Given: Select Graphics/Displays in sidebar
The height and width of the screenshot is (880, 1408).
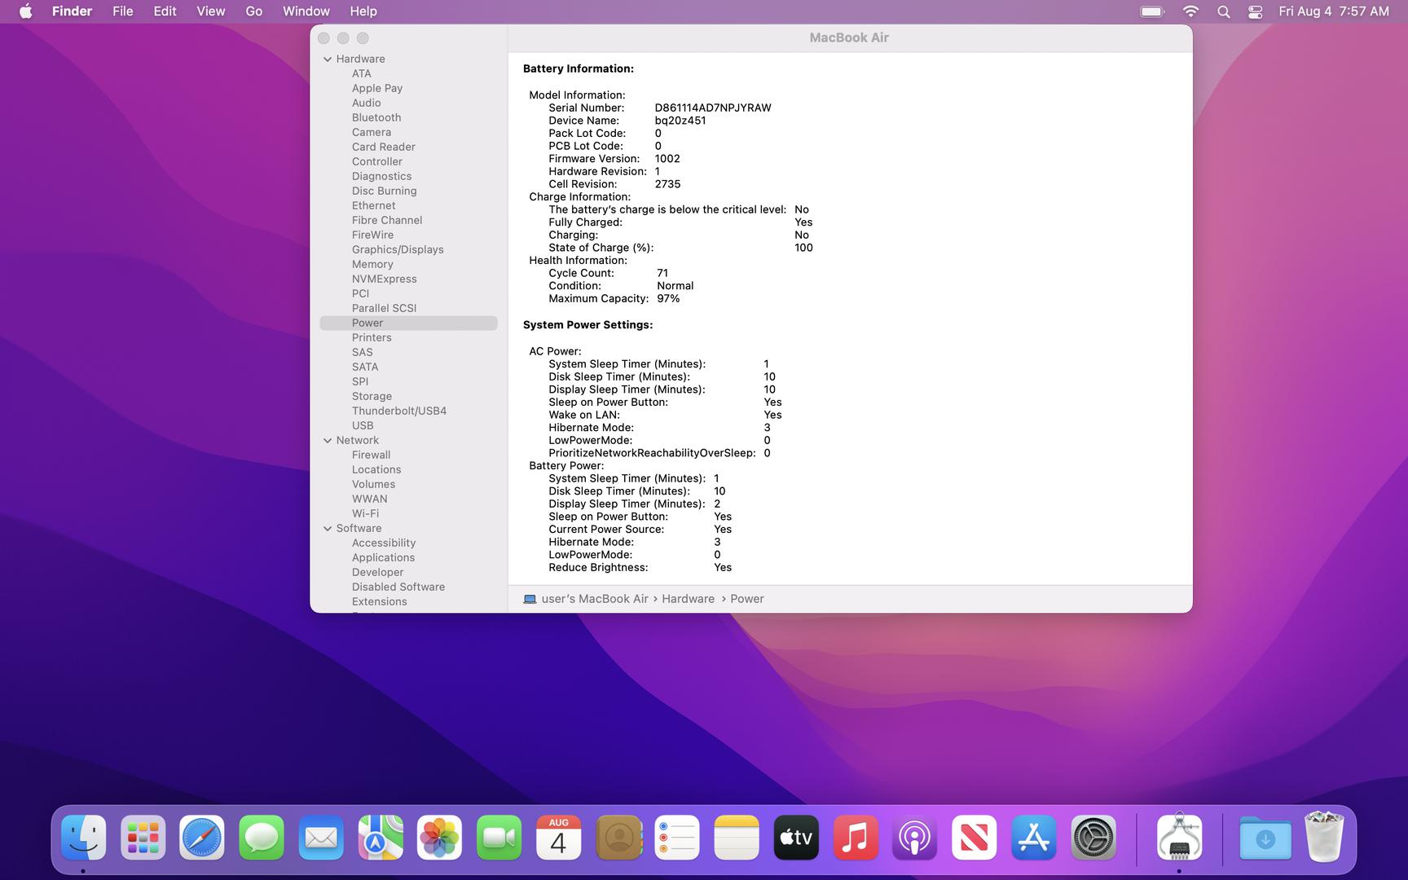Looking at the screenshot, I should pos(398,249).
